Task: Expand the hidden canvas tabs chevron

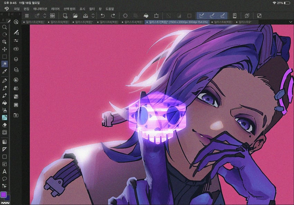Action: 291,22
